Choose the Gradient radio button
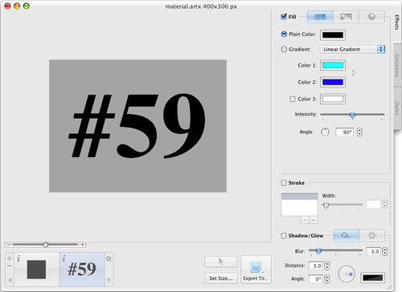The height and width of the screenshot is (292, 402). pyautogui.click(x=284, y=49)
